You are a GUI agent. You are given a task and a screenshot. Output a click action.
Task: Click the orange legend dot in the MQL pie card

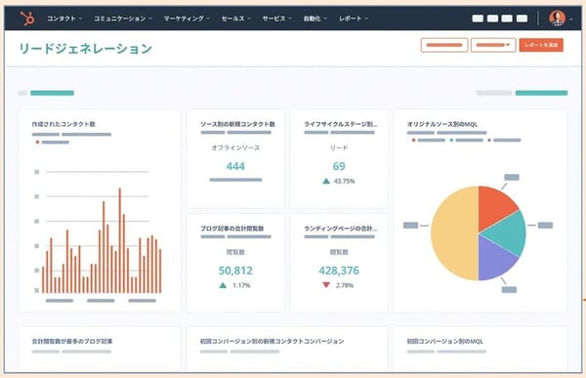413,141
